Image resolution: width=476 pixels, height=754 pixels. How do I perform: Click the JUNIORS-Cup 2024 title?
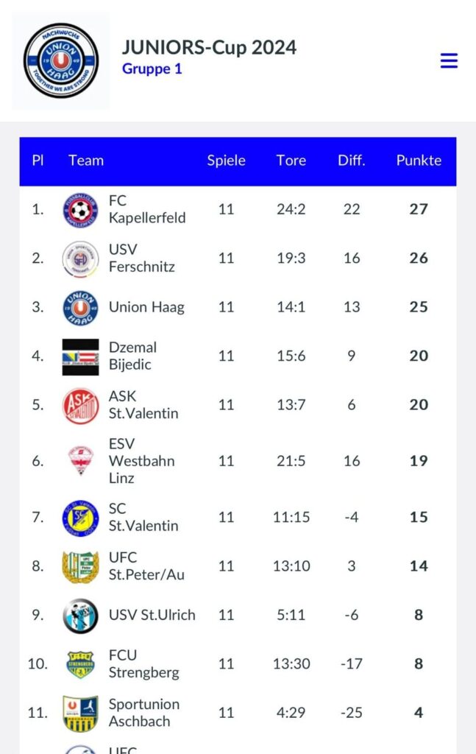210,48
